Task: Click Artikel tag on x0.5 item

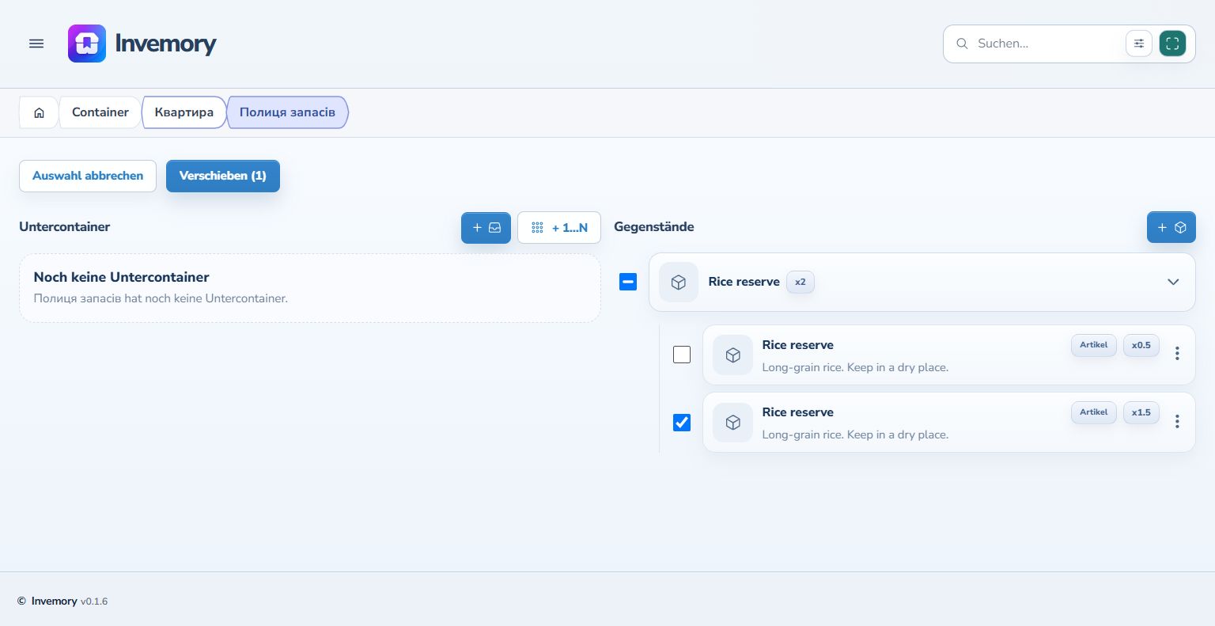Action: click(x=1094, y=345)
